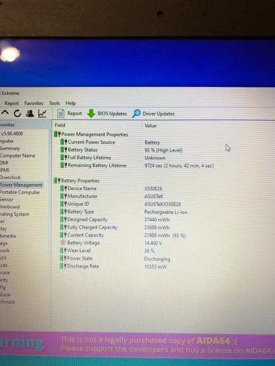
Task: Click Power Management Properties battery icon
Action: tap(57, 134)
